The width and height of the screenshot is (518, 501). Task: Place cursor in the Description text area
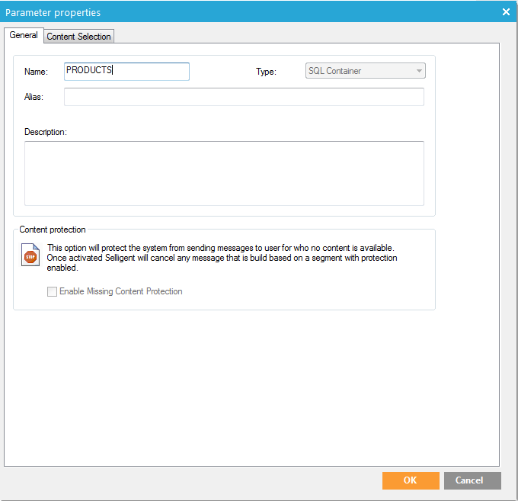click(224, 173)
